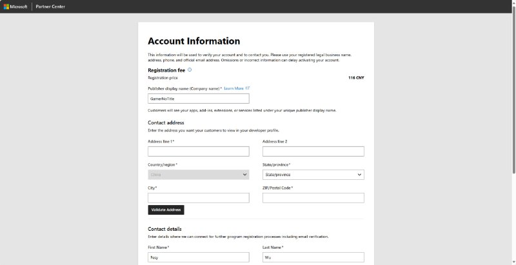Click the Address line 1 field

pos(198,152)
